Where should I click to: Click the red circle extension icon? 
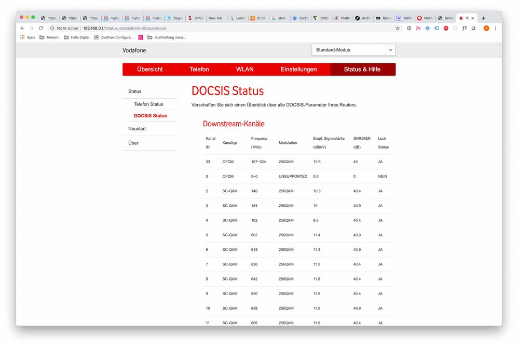[446, 29]
